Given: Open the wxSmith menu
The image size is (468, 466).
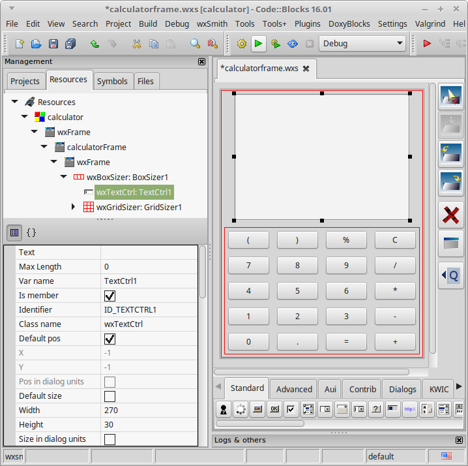Looking at the screenshot, I should [212, 24].
